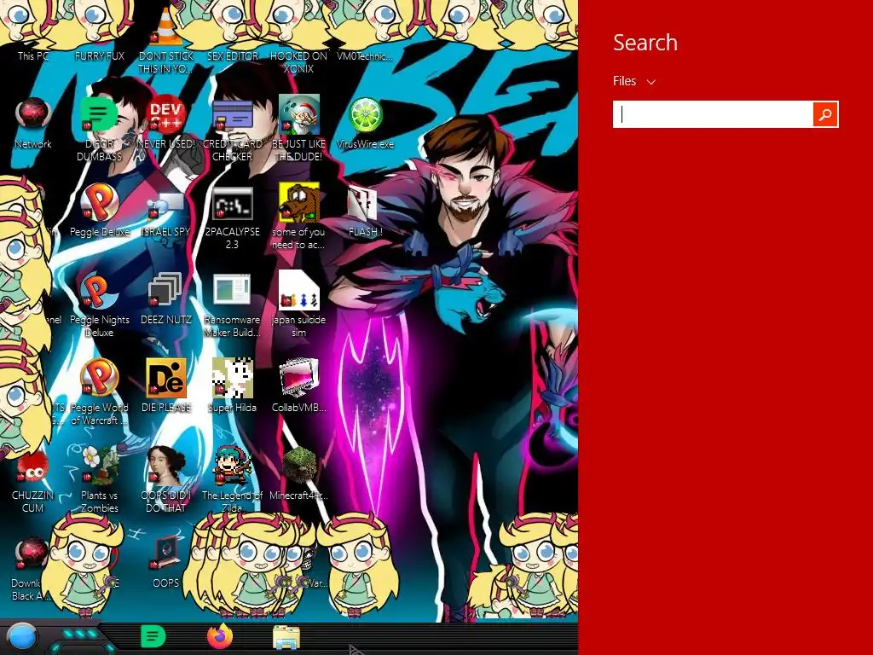The image size is (873, 655).
Task: Launch Firefox from the taskbar
Action: tap(220, 636)
